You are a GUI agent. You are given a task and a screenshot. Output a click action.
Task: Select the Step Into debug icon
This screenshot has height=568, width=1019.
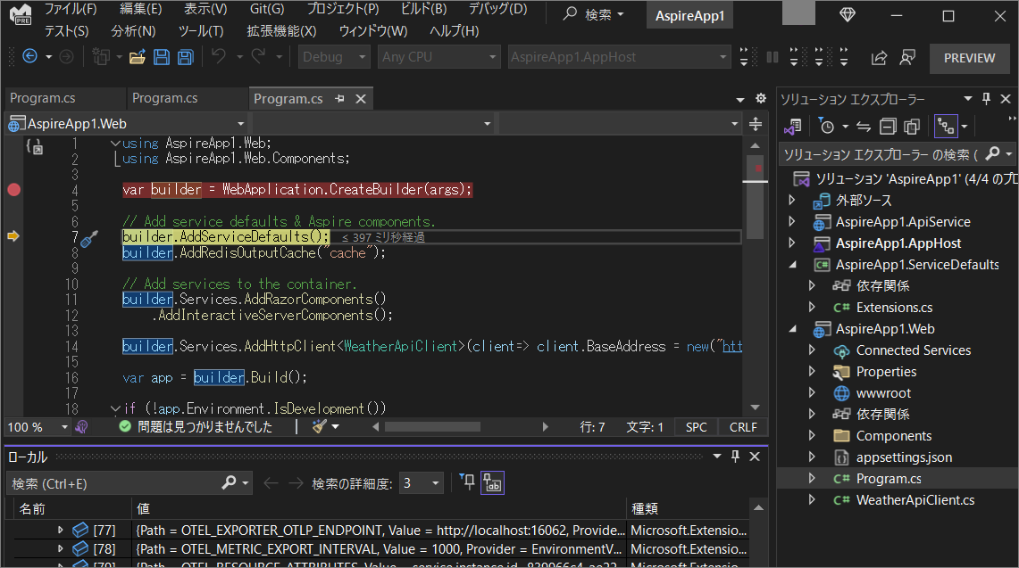click(x=793, y=57)
